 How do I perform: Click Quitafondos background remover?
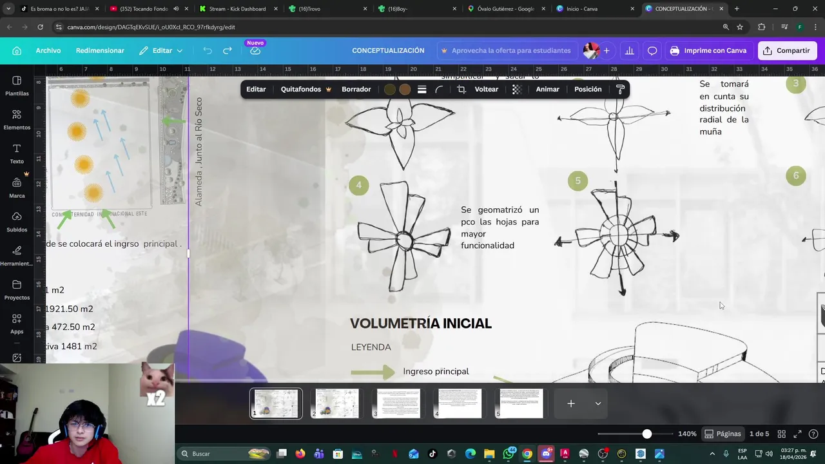click(x=306, y=90)
